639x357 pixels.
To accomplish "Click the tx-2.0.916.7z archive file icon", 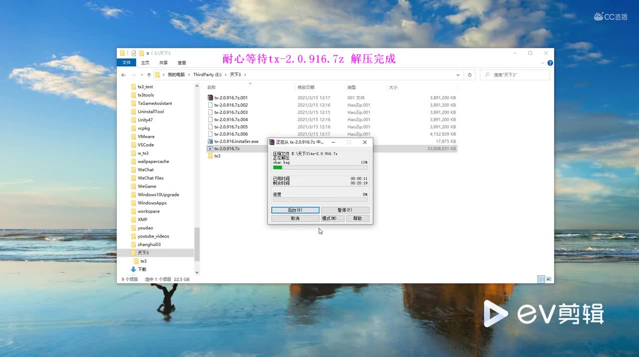I will coord(210,149).
